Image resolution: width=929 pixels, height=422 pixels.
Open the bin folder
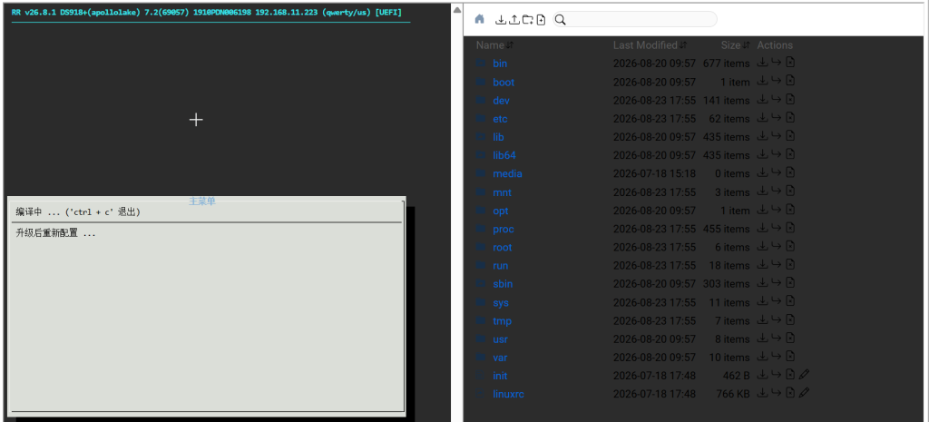point(500,64)
